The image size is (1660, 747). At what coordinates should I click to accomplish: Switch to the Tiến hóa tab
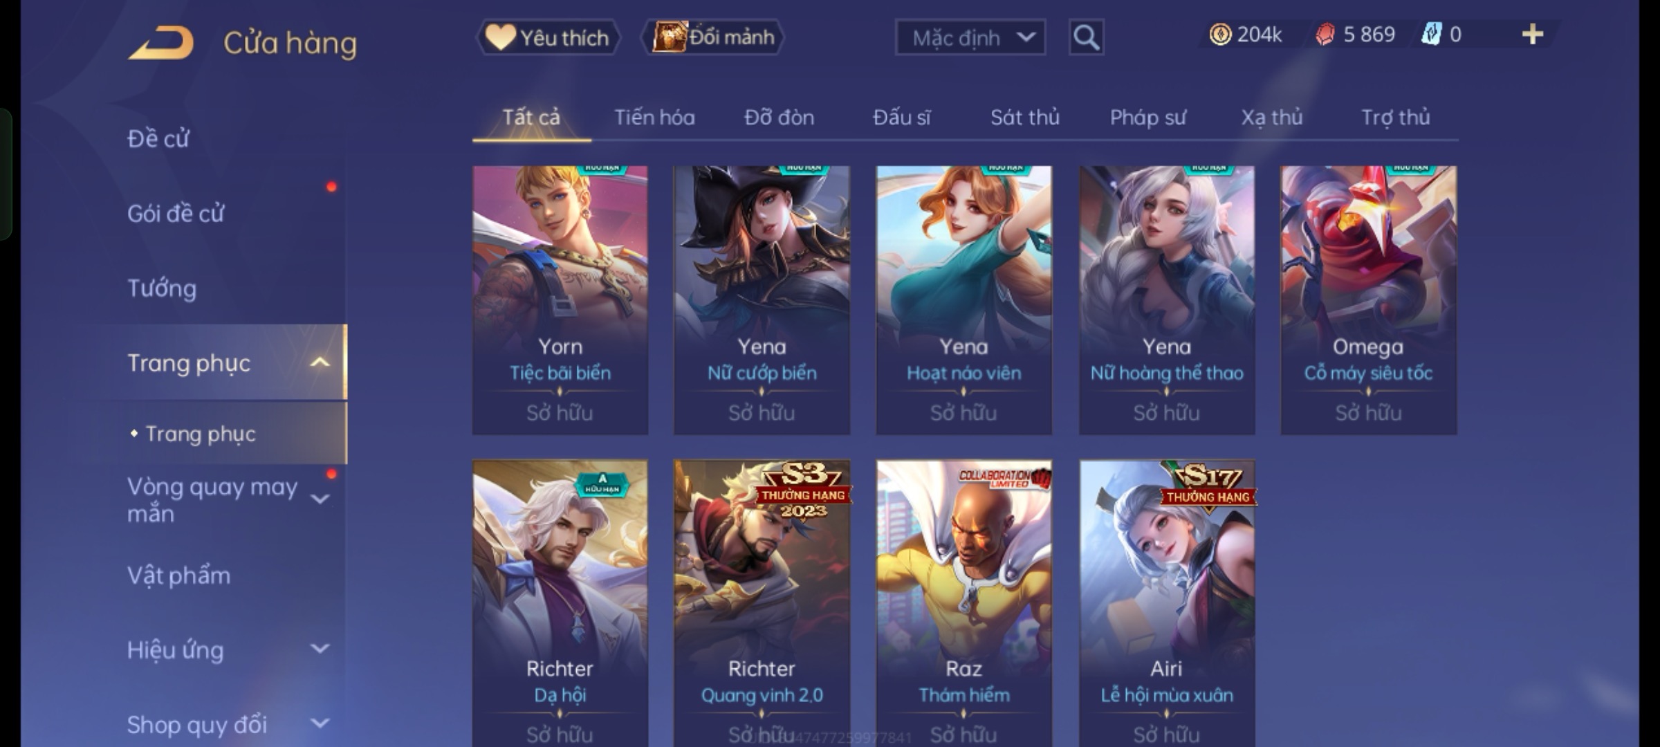click(654, 118)
